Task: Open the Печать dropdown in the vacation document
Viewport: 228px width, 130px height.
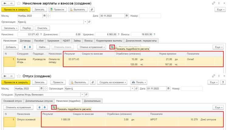Action: (139, 82)
